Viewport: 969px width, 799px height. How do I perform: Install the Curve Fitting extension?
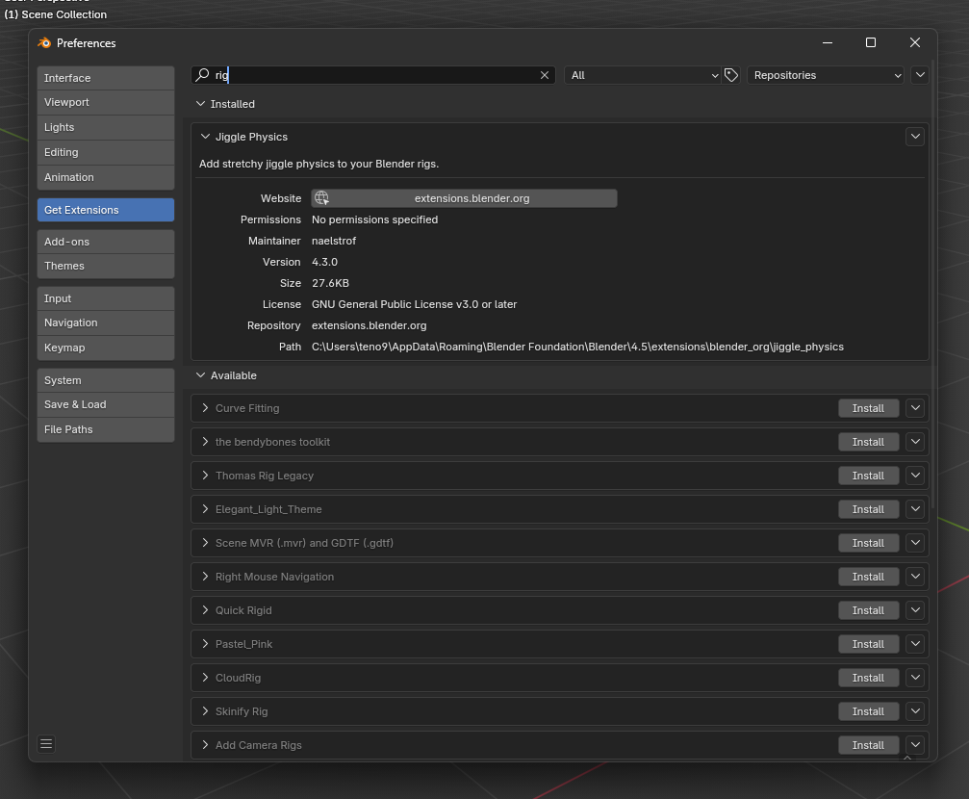coord(867,408)
